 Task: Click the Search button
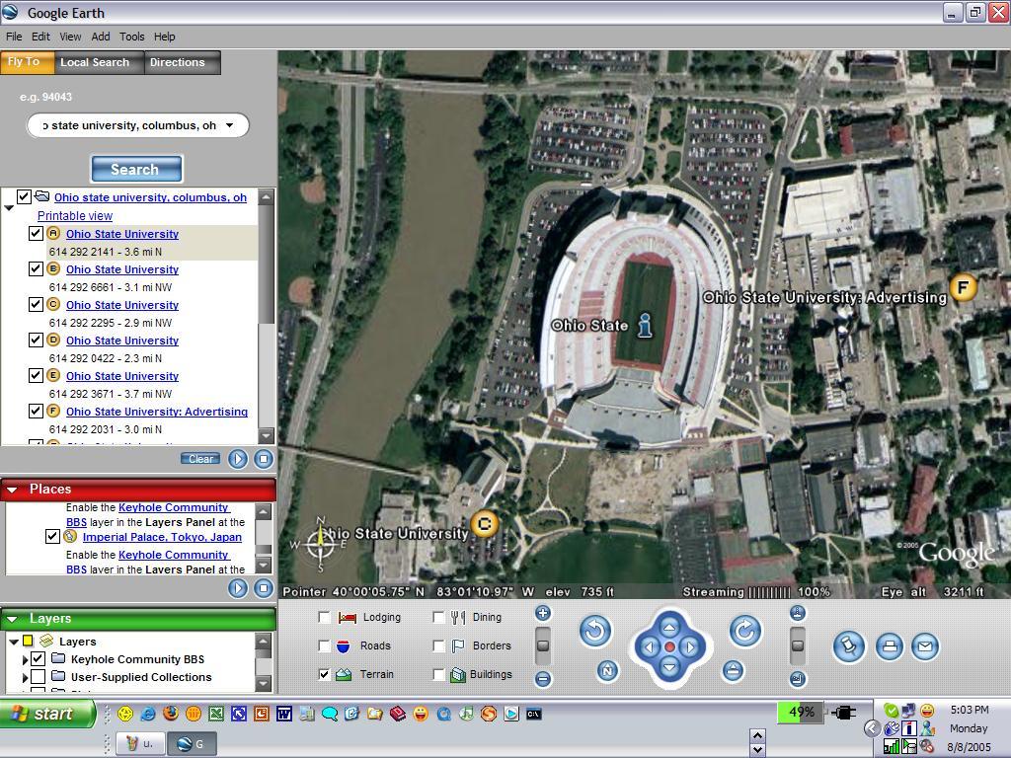[136, 169]
